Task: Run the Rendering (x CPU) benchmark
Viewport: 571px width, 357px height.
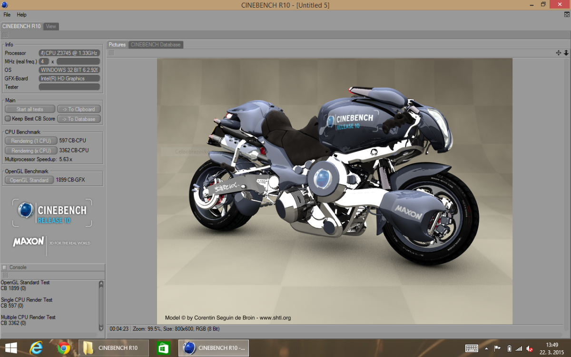Action: [x=31, y=150]
